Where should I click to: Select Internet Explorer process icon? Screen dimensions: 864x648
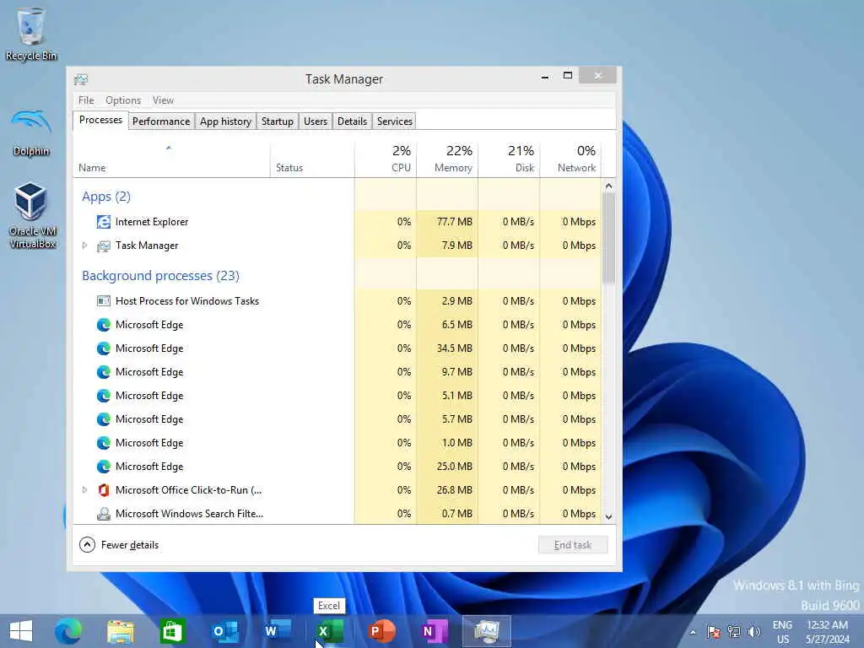pos(103,222)
